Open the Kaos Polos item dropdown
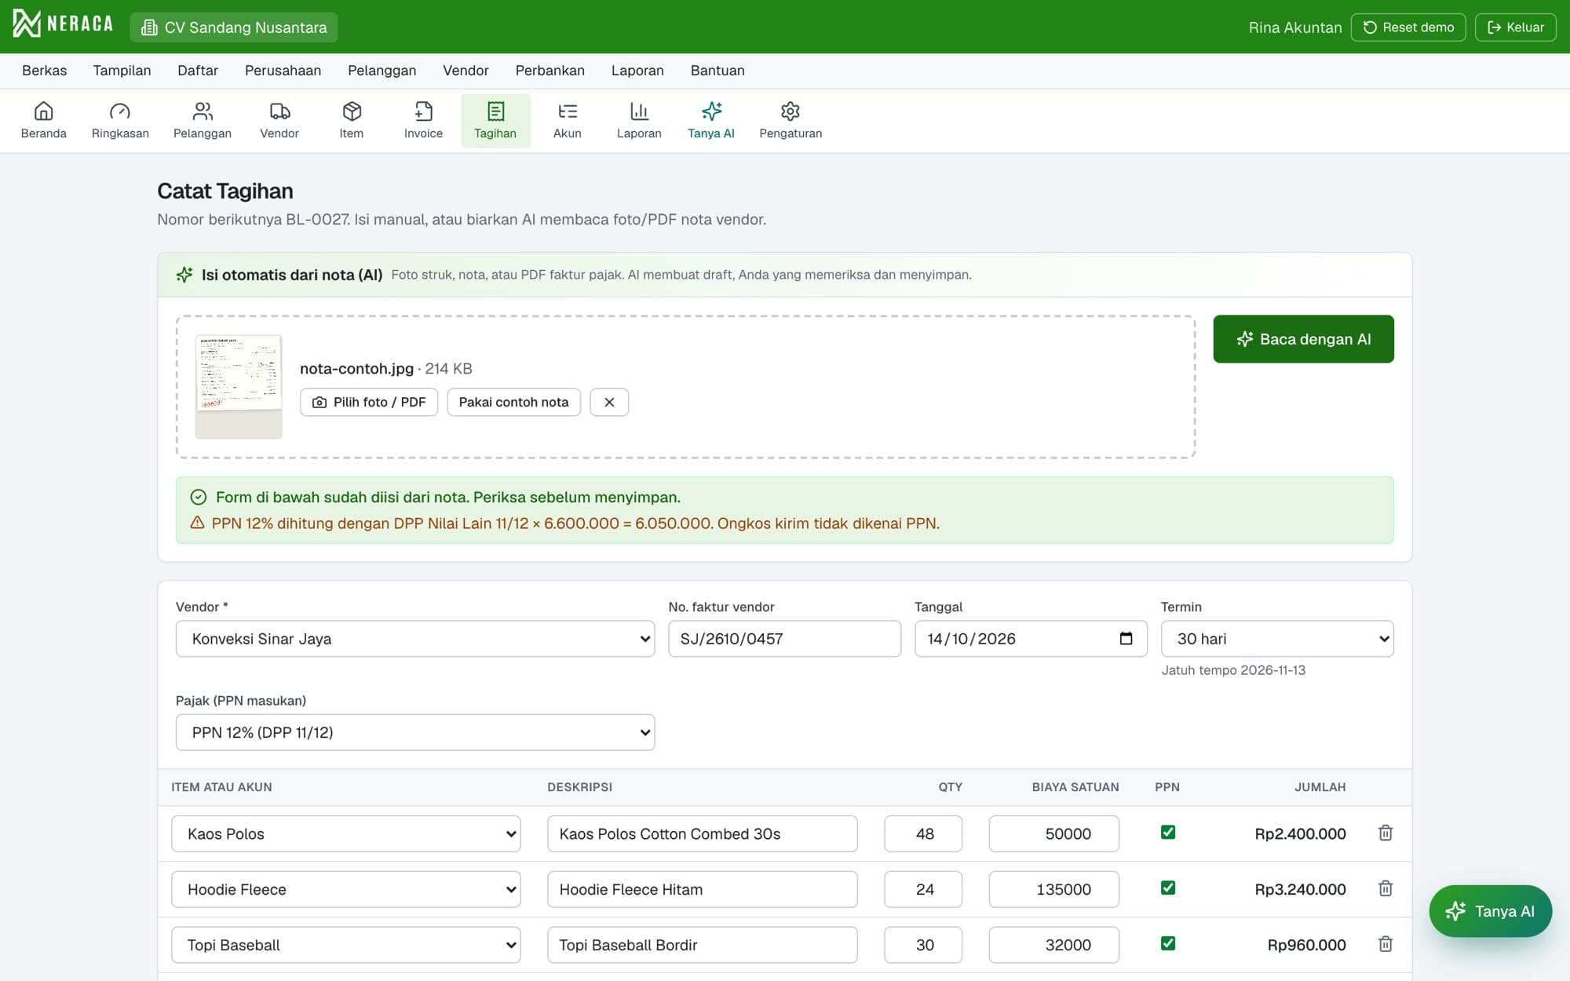The height and width of the screenshot is (981, 1570). coord(346,833)
